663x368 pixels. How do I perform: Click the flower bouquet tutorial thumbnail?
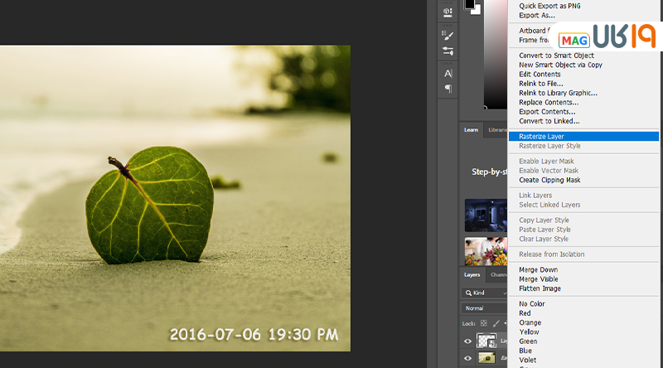pos(485,250)
